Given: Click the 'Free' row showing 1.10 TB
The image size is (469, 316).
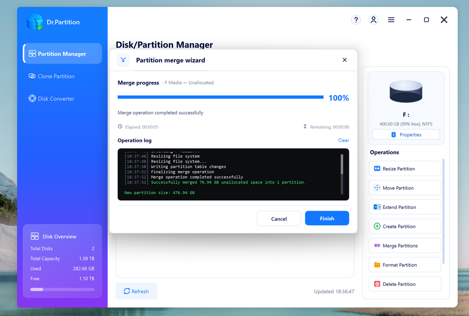Looking at the screenshot, I should 62,278.
